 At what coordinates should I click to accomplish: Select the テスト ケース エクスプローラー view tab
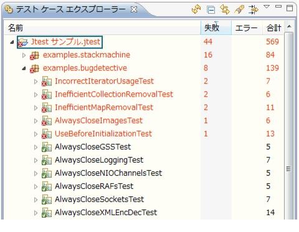click(70, 9)
